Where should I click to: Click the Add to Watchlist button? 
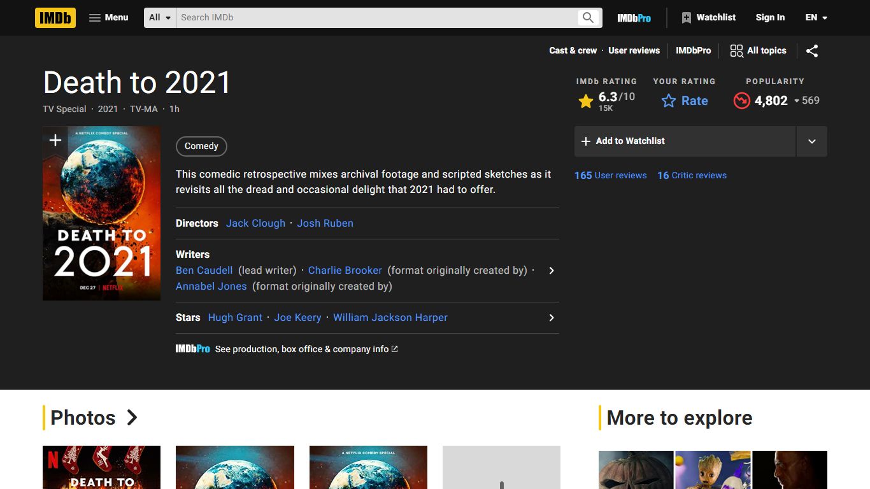tap(685, 141)
